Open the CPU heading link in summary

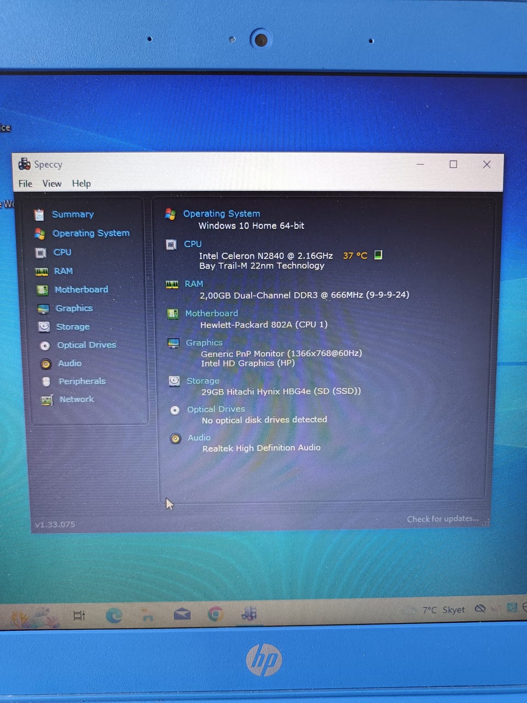pos(193,244)
